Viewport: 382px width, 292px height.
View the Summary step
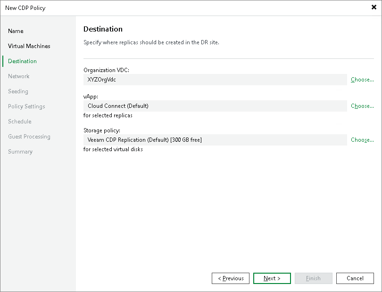coord(20,151)
